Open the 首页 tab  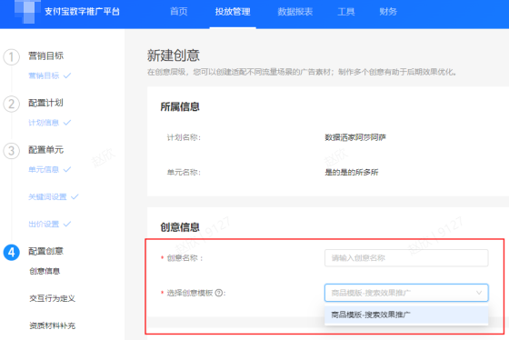pyautogui.click(x=179, y=12)
